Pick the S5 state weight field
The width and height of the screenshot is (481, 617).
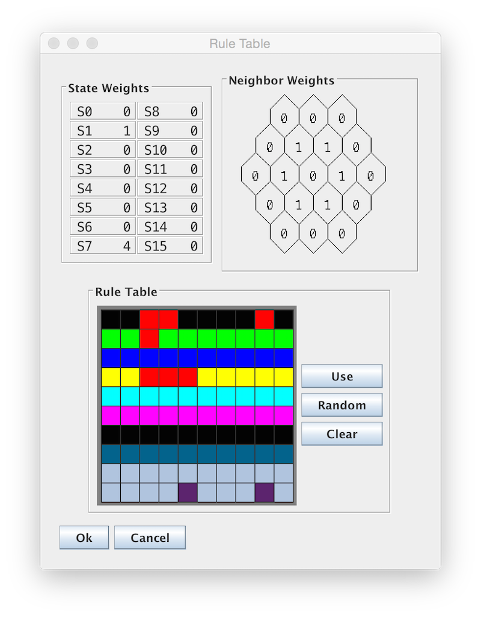pos(103,207)
